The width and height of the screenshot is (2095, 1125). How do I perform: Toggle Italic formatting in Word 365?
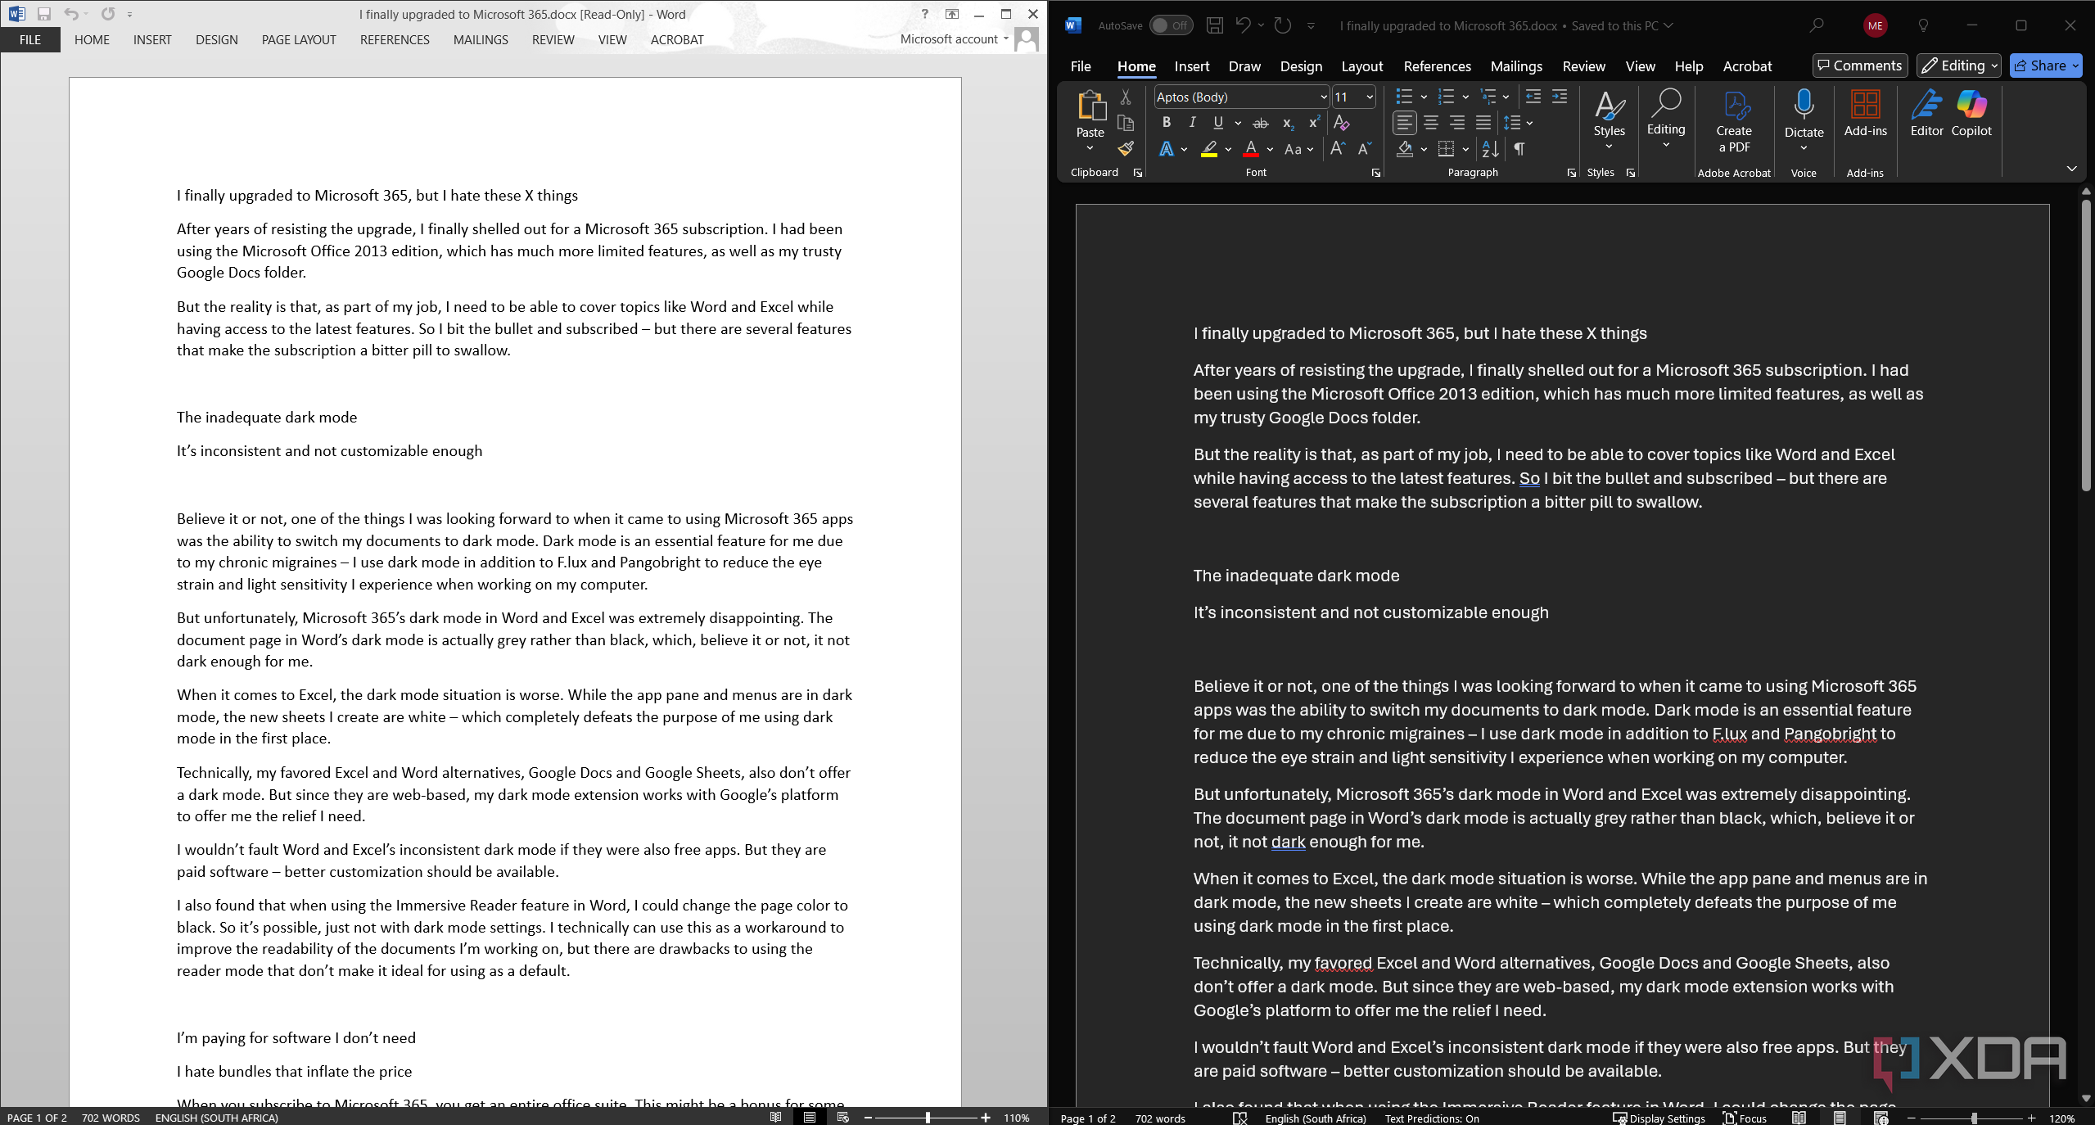pyautogui.click(x=1193, y=123)
